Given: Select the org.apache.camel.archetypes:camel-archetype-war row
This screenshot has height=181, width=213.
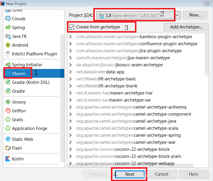Looking at the screenshot, I should (136, 142).
